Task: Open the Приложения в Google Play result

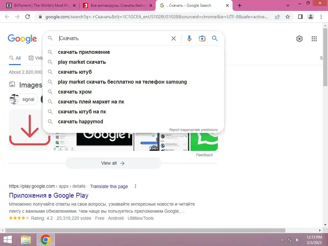Action: [x=49, y=195]
